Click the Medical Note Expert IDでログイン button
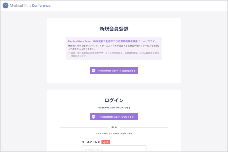 114,117
